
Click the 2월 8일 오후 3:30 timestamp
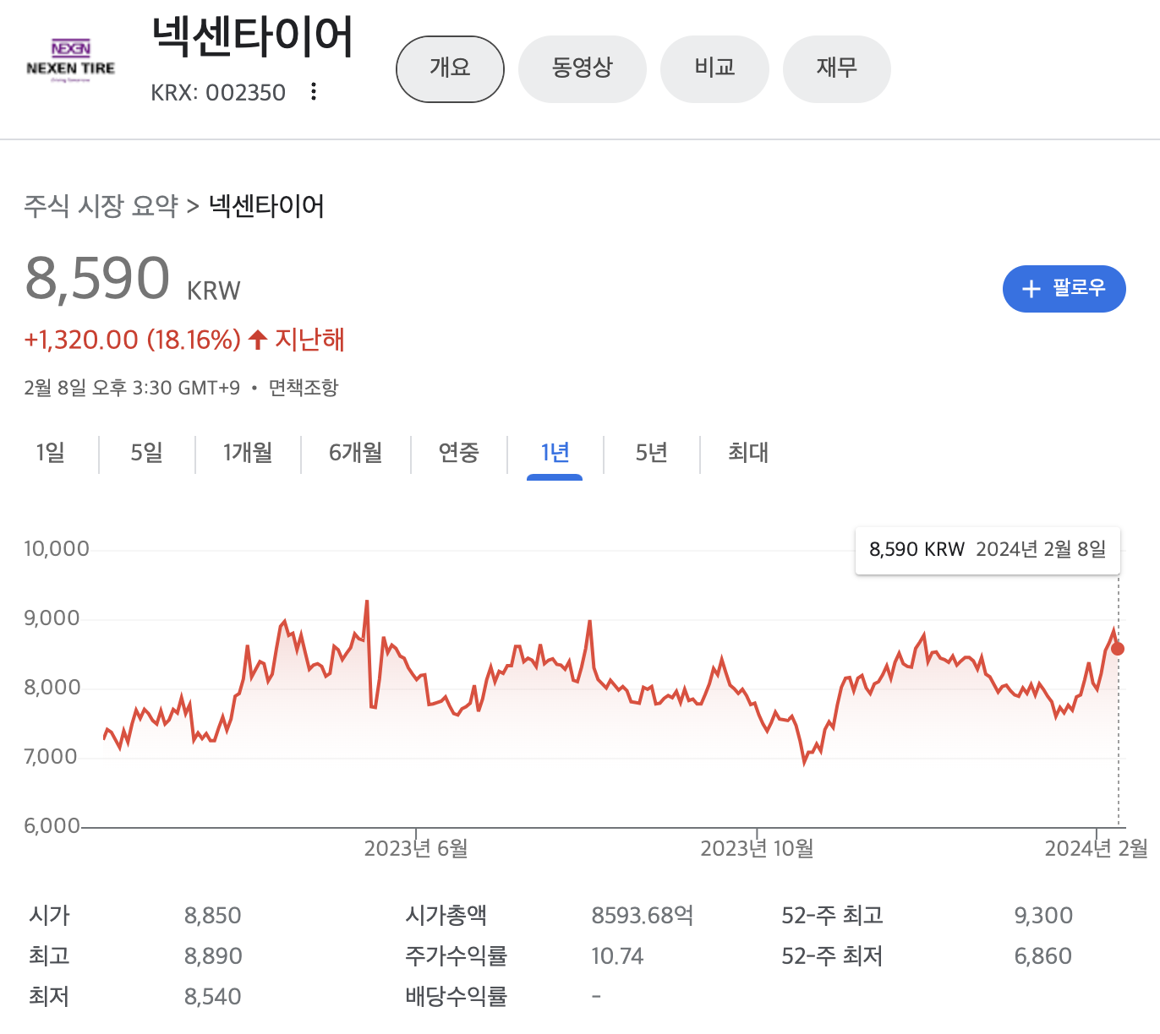[x=132, y=388]
